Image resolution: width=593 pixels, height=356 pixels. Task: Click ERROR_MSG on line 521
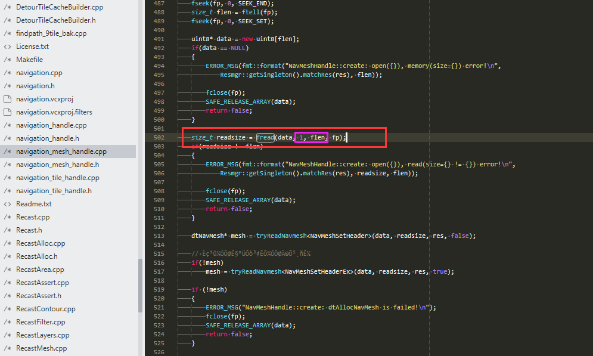click(x=222, y=307)
